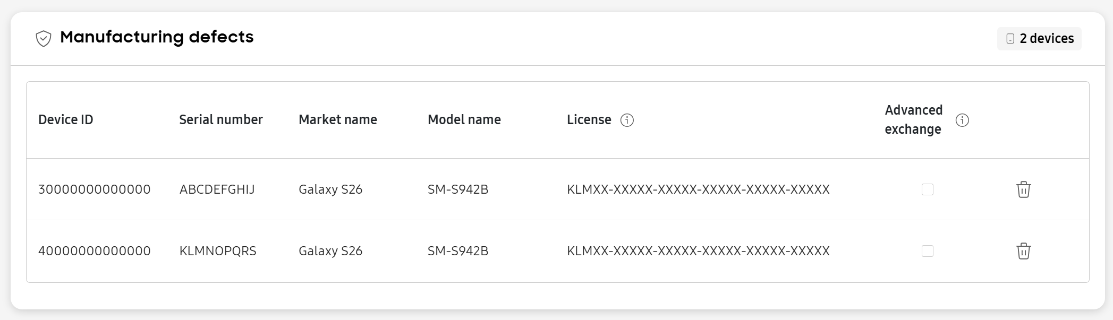Image resolution: width=1113 pixels, height=320 pixels.
Task: Select Device ID 40000000000000
Action: 95,251
